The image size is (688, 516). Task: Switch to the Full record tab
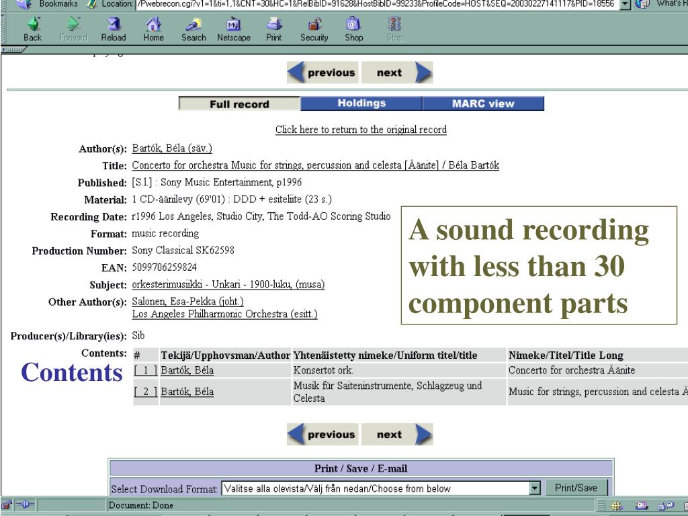click(x=240, y=104)
